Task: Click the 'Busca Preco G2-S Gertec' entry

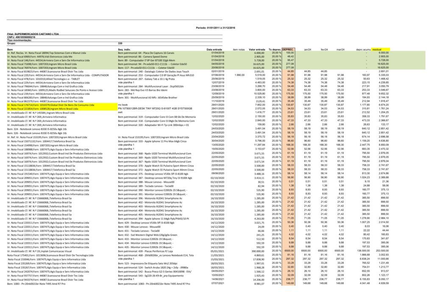Action: 154,271
